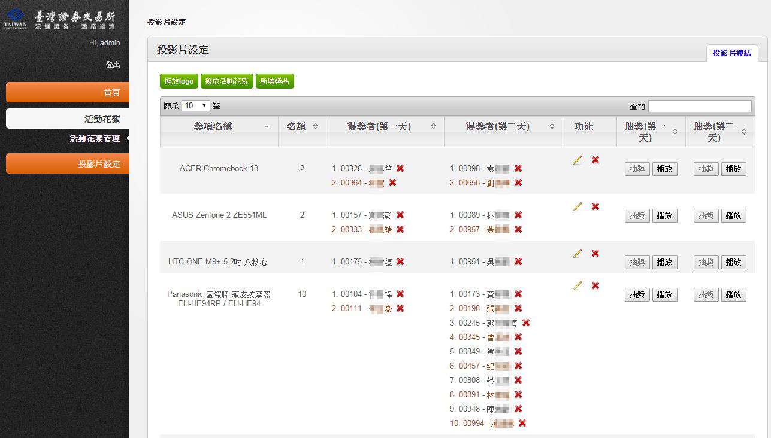Delete the HTC ONE M9+ prize row
771x438 pixels.
595,253
